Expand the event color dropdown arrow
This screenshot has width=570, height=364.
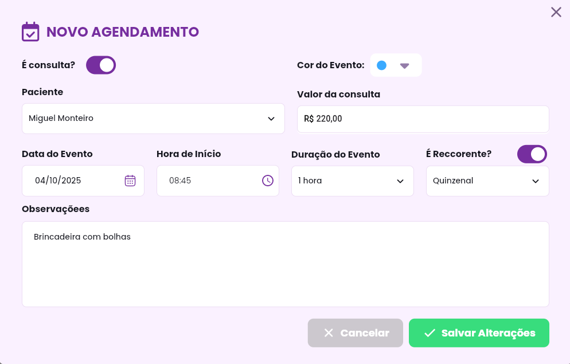[404, 66]
